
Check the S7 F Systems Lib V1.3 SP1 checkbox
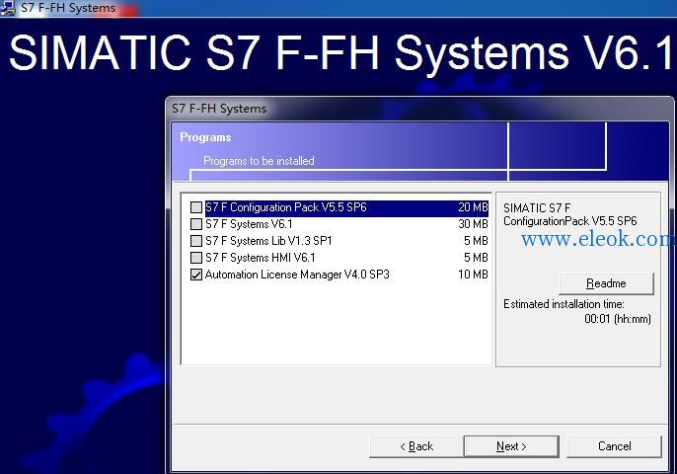pyautogui.click(x=196, y=241)
